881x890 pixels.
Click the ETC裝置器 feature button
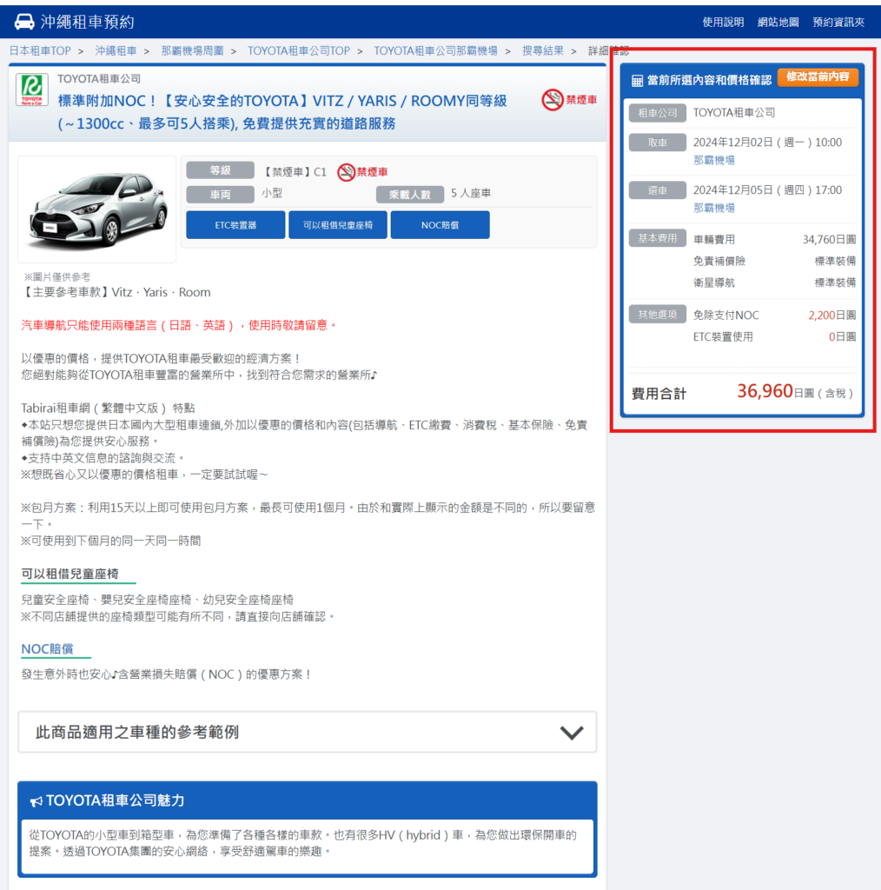235,225
